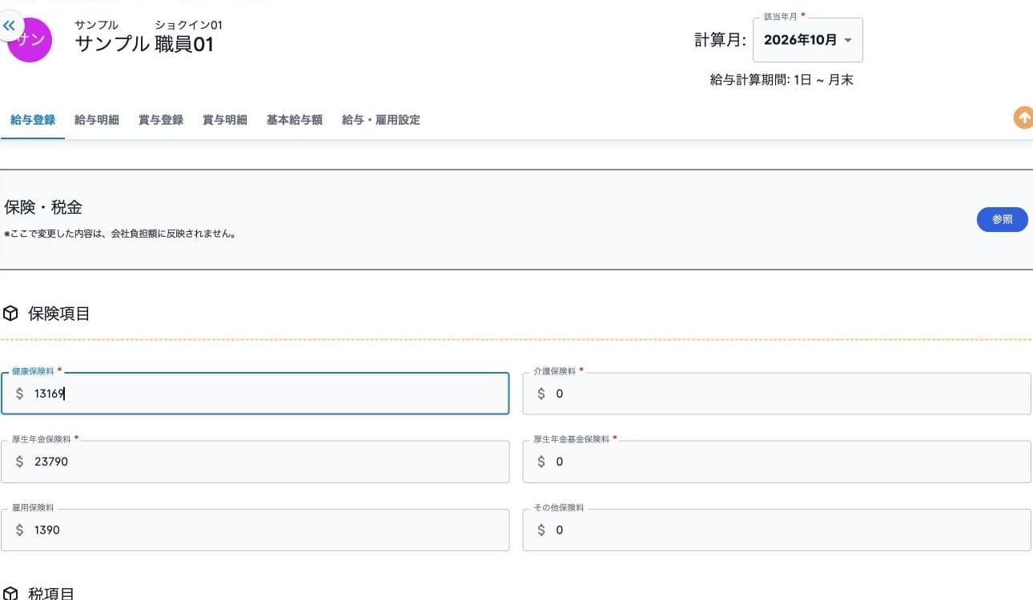Click the 厚生年金基金保険料 input field

pos(777,462)
